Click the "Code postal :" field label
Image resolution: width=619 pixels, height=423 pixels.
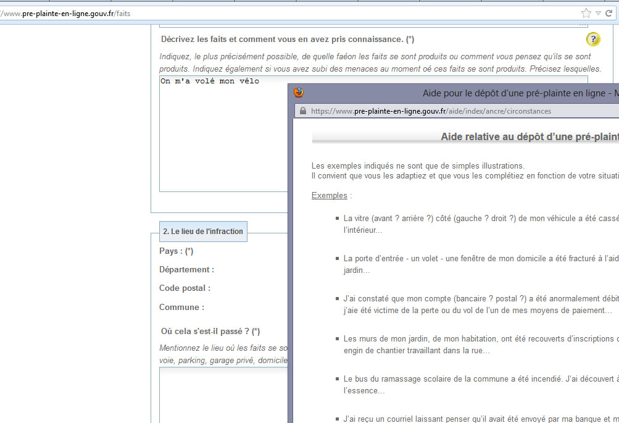185,288
